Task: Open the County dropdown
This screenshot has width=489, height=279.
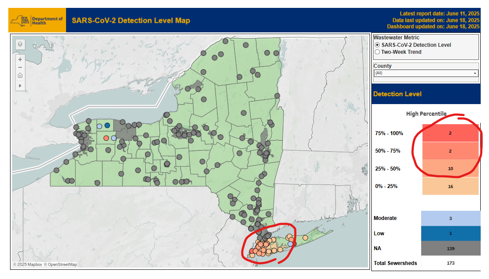Action: point(426,73)
